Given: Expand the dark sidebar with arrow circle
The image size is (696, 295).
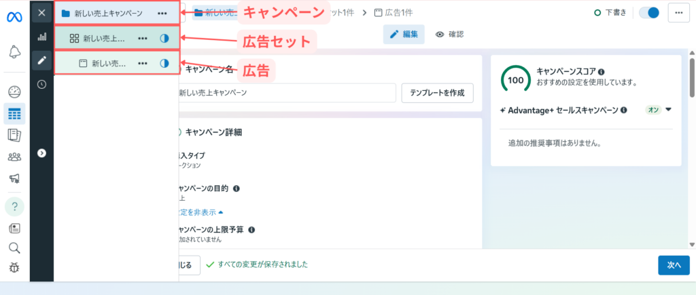Looking at the screenshot, I should tap(41, 153).
